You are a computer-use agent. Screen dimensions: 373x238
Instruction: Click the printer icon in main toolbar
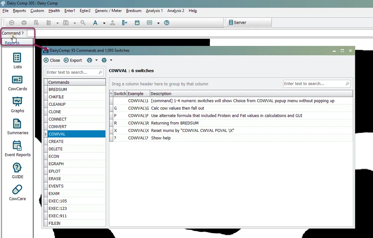tap(24, 23)
